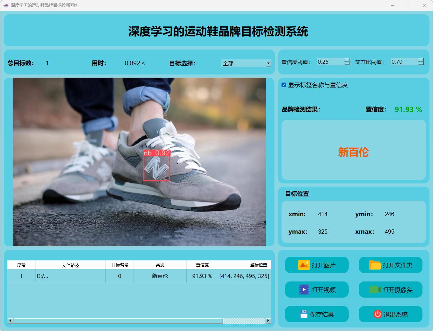Click inside the 交并比阈值 input field
Screen dimensions: 433x331
pos(403,62)
